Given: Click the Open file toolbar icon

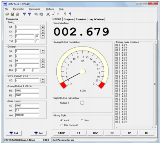Looking at the screenshot, I should [x=7, y=14].
